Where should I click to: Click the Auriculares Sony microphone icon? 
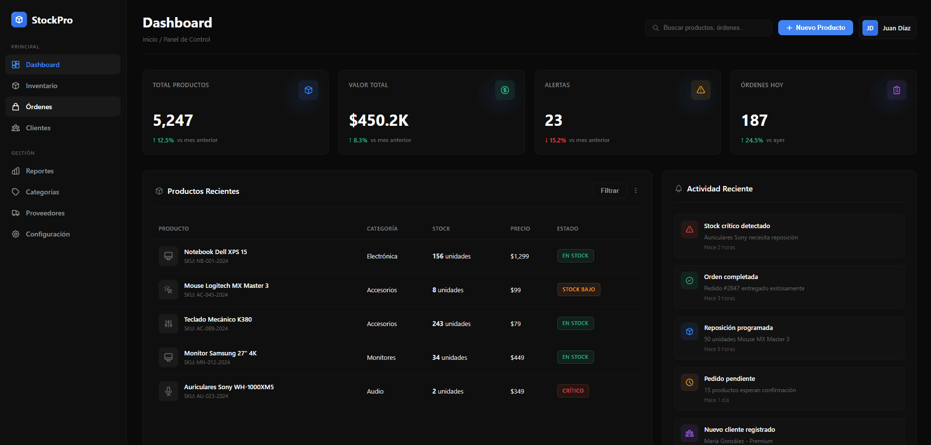pyautogui.click(x=168, y=391)
